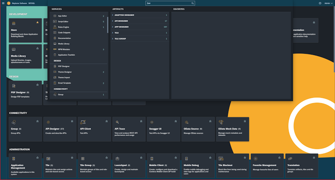335x180 pixels.
Task: Open Theme Import service
Action: (79, 78)
